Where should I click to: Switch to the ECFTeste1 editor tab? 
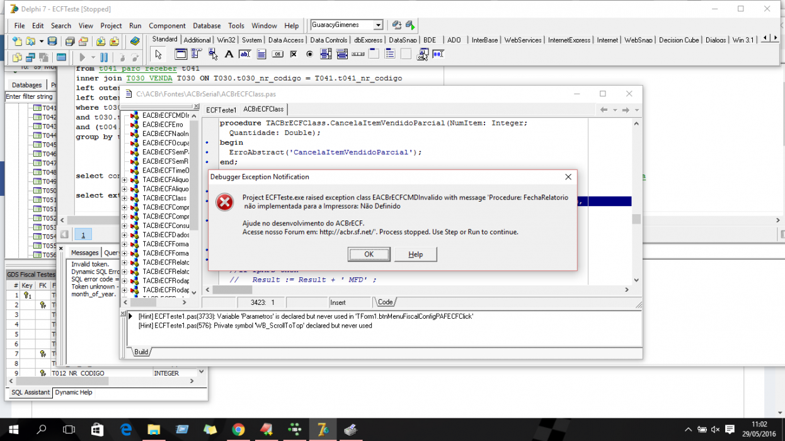click(221, 110)
